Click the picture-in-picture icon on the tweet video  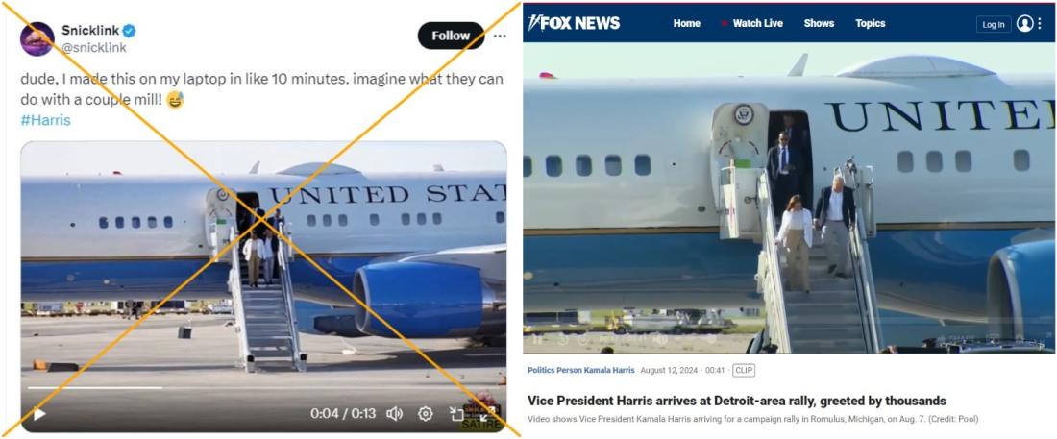[456, 413]
